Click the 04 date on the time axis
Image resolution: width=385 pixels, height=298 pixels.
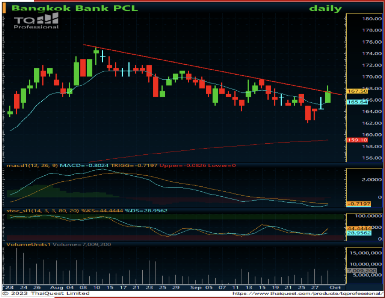[x=70, y=287]
